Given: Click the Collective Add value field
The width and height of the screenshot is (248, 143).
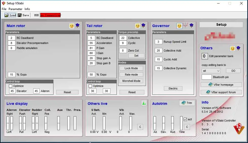Looking at the screenshot, I should [158, 51].
